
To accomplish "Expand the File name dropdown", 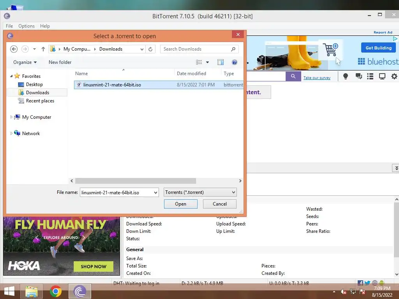I will [x=156, y=192].
